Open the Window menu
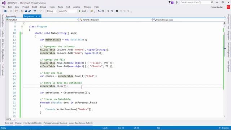 click(x=87, y=7)
